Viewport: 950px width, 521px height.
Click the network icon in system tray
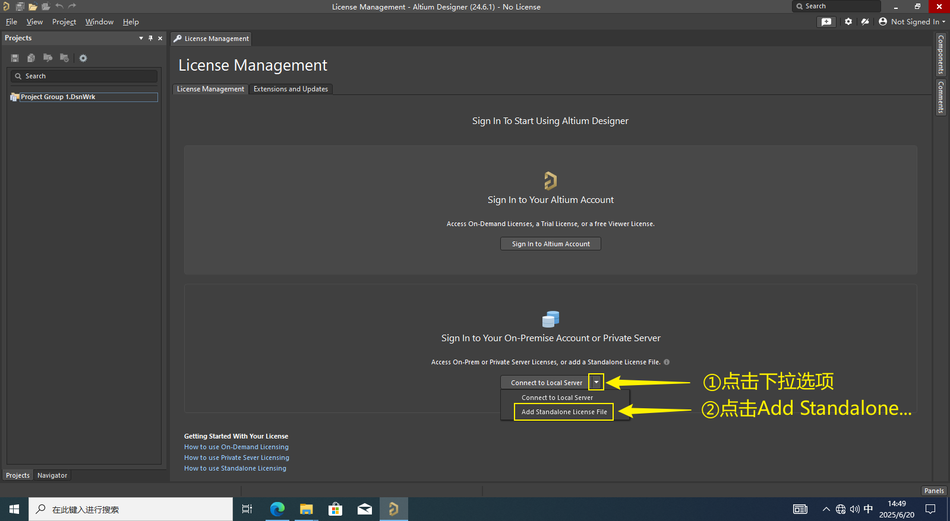tap(841, 509)
